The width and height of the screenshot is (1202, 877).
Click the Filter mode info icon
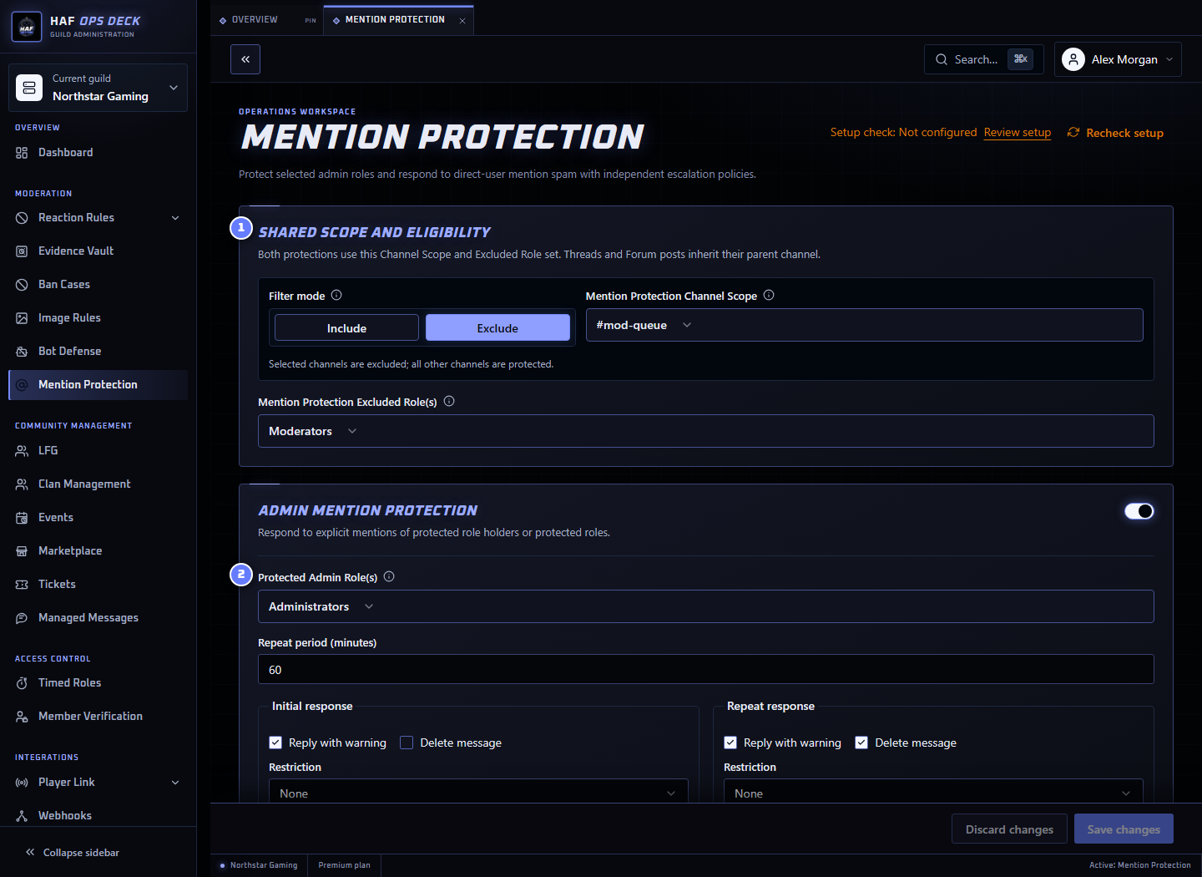click(336, 295)
